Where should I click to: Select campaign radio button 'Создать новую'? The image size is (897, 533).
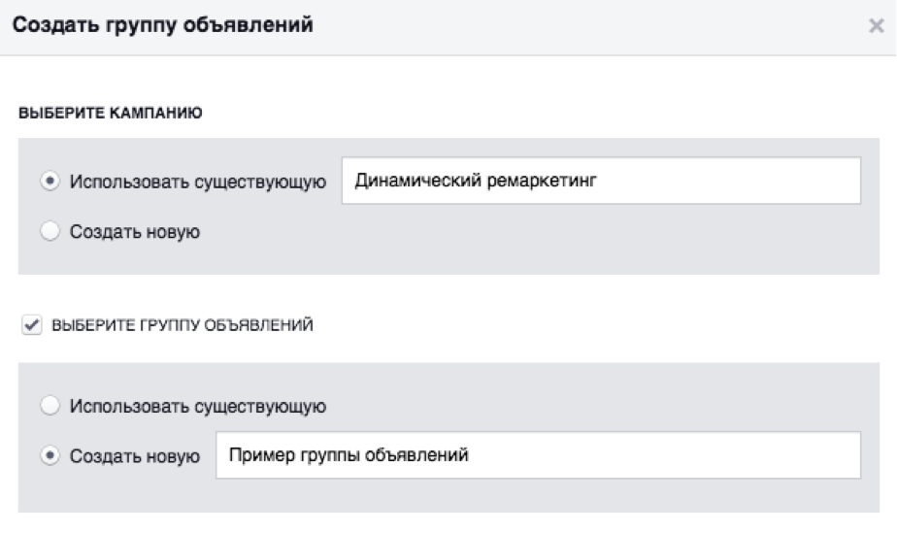[x=51, y=231]
